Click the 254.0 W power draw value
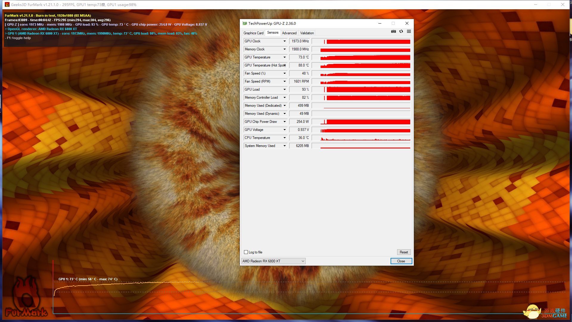The width and height of the screenshot is (572, 322). coord(299,122)
